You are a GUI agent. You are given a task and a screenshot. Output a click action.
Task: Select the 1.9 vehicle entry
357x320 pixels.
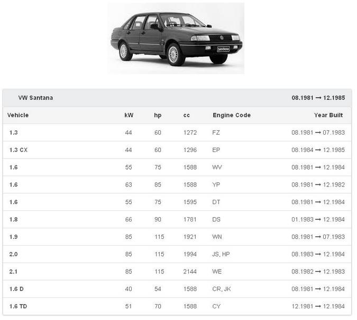coord(14,237)
